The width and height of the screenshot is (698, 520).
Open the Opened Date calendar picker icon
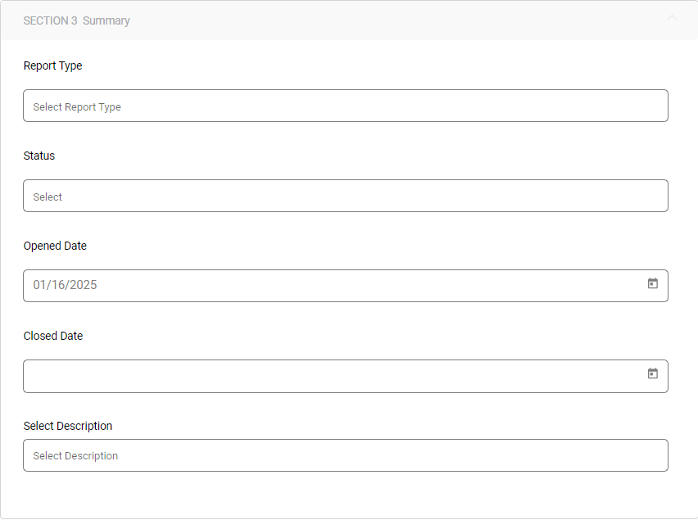[x=653, y=283]
